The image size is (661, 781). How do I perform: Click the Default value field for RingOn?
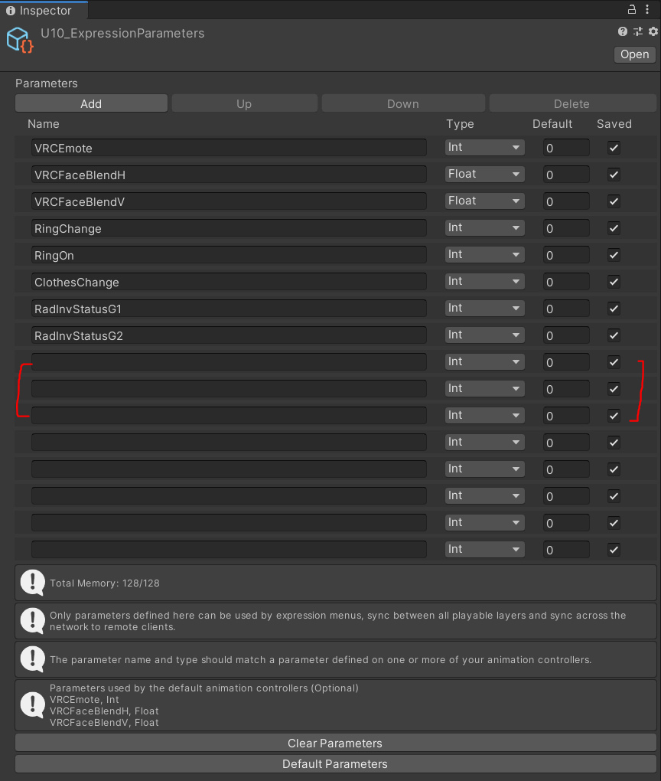point(566,255)
